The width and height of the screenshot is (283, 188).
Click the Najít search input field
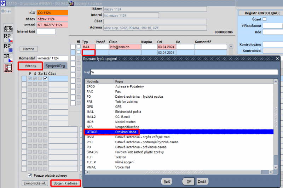184,72
